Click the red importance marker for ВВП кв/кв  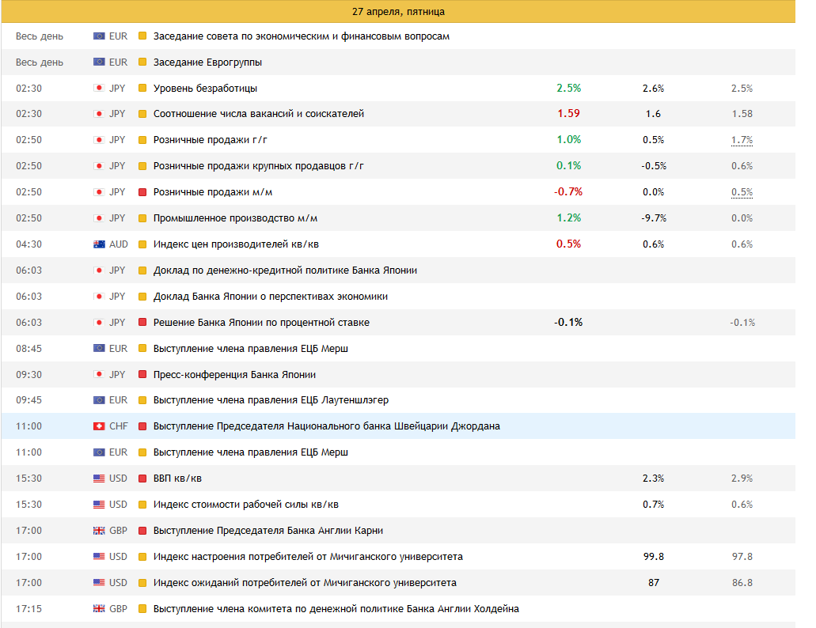pyautogui.click(x=142, y=479)
